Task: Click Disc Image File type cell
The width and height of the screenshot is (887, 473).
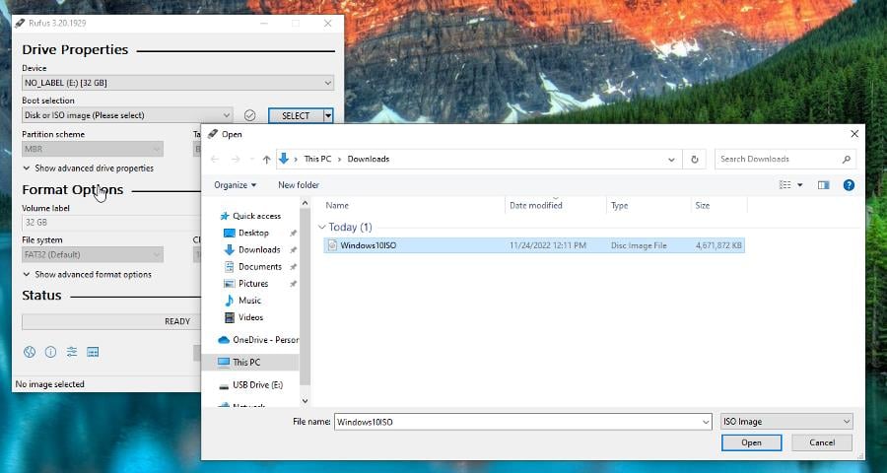Action: tap(639, 245)
